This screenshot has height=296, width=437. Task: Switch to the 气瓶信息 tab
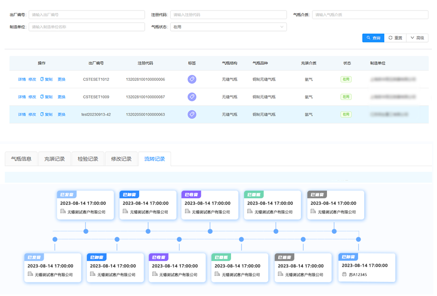21,159
